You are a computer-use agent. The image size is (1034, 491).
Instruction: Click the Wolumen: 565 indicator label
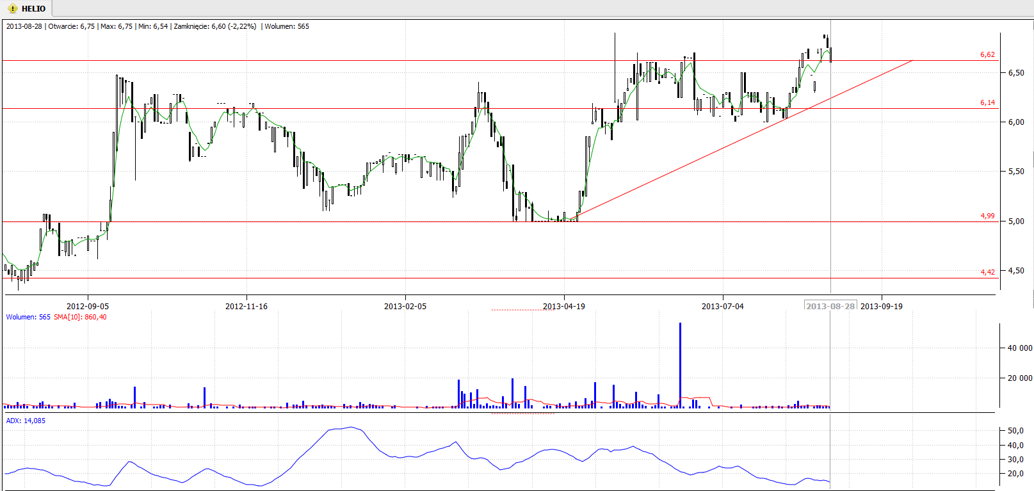pos(28,317)
